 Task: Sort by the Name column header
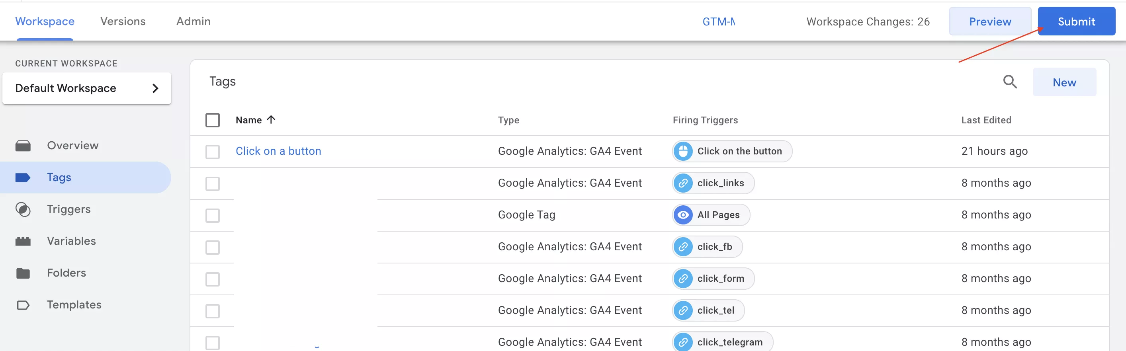click(x=249, y=120)
